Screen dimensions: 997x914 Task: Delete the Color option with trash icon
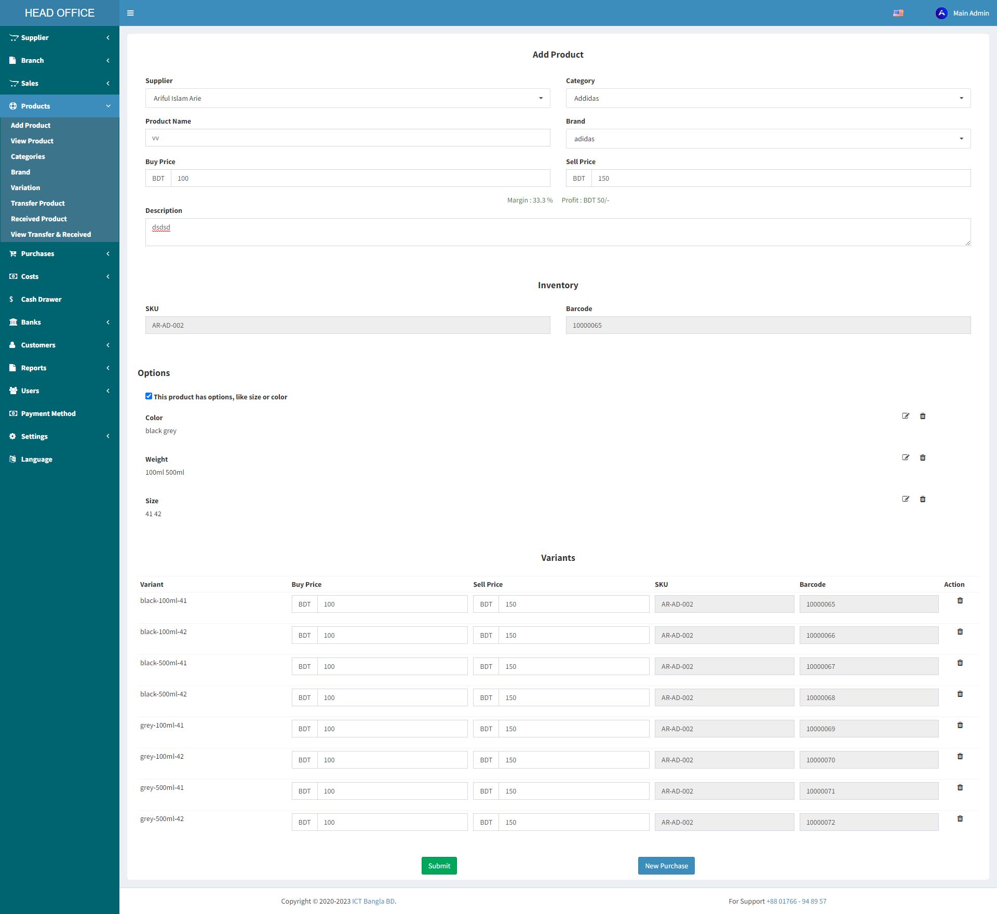pyautogui.click(x=923, y=416)
